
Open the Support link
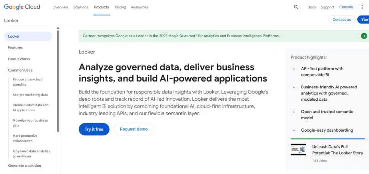(327, 7)
